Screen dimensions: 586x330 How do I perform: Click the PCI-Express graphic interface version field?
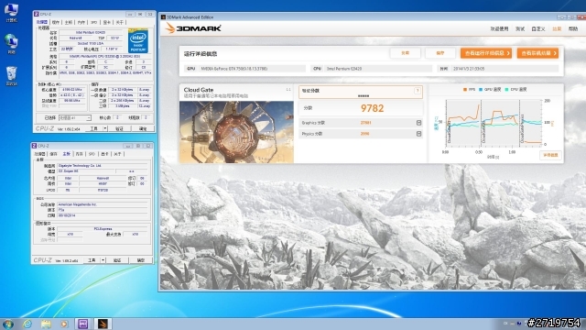pyautogui.click(x=103, y=228)
